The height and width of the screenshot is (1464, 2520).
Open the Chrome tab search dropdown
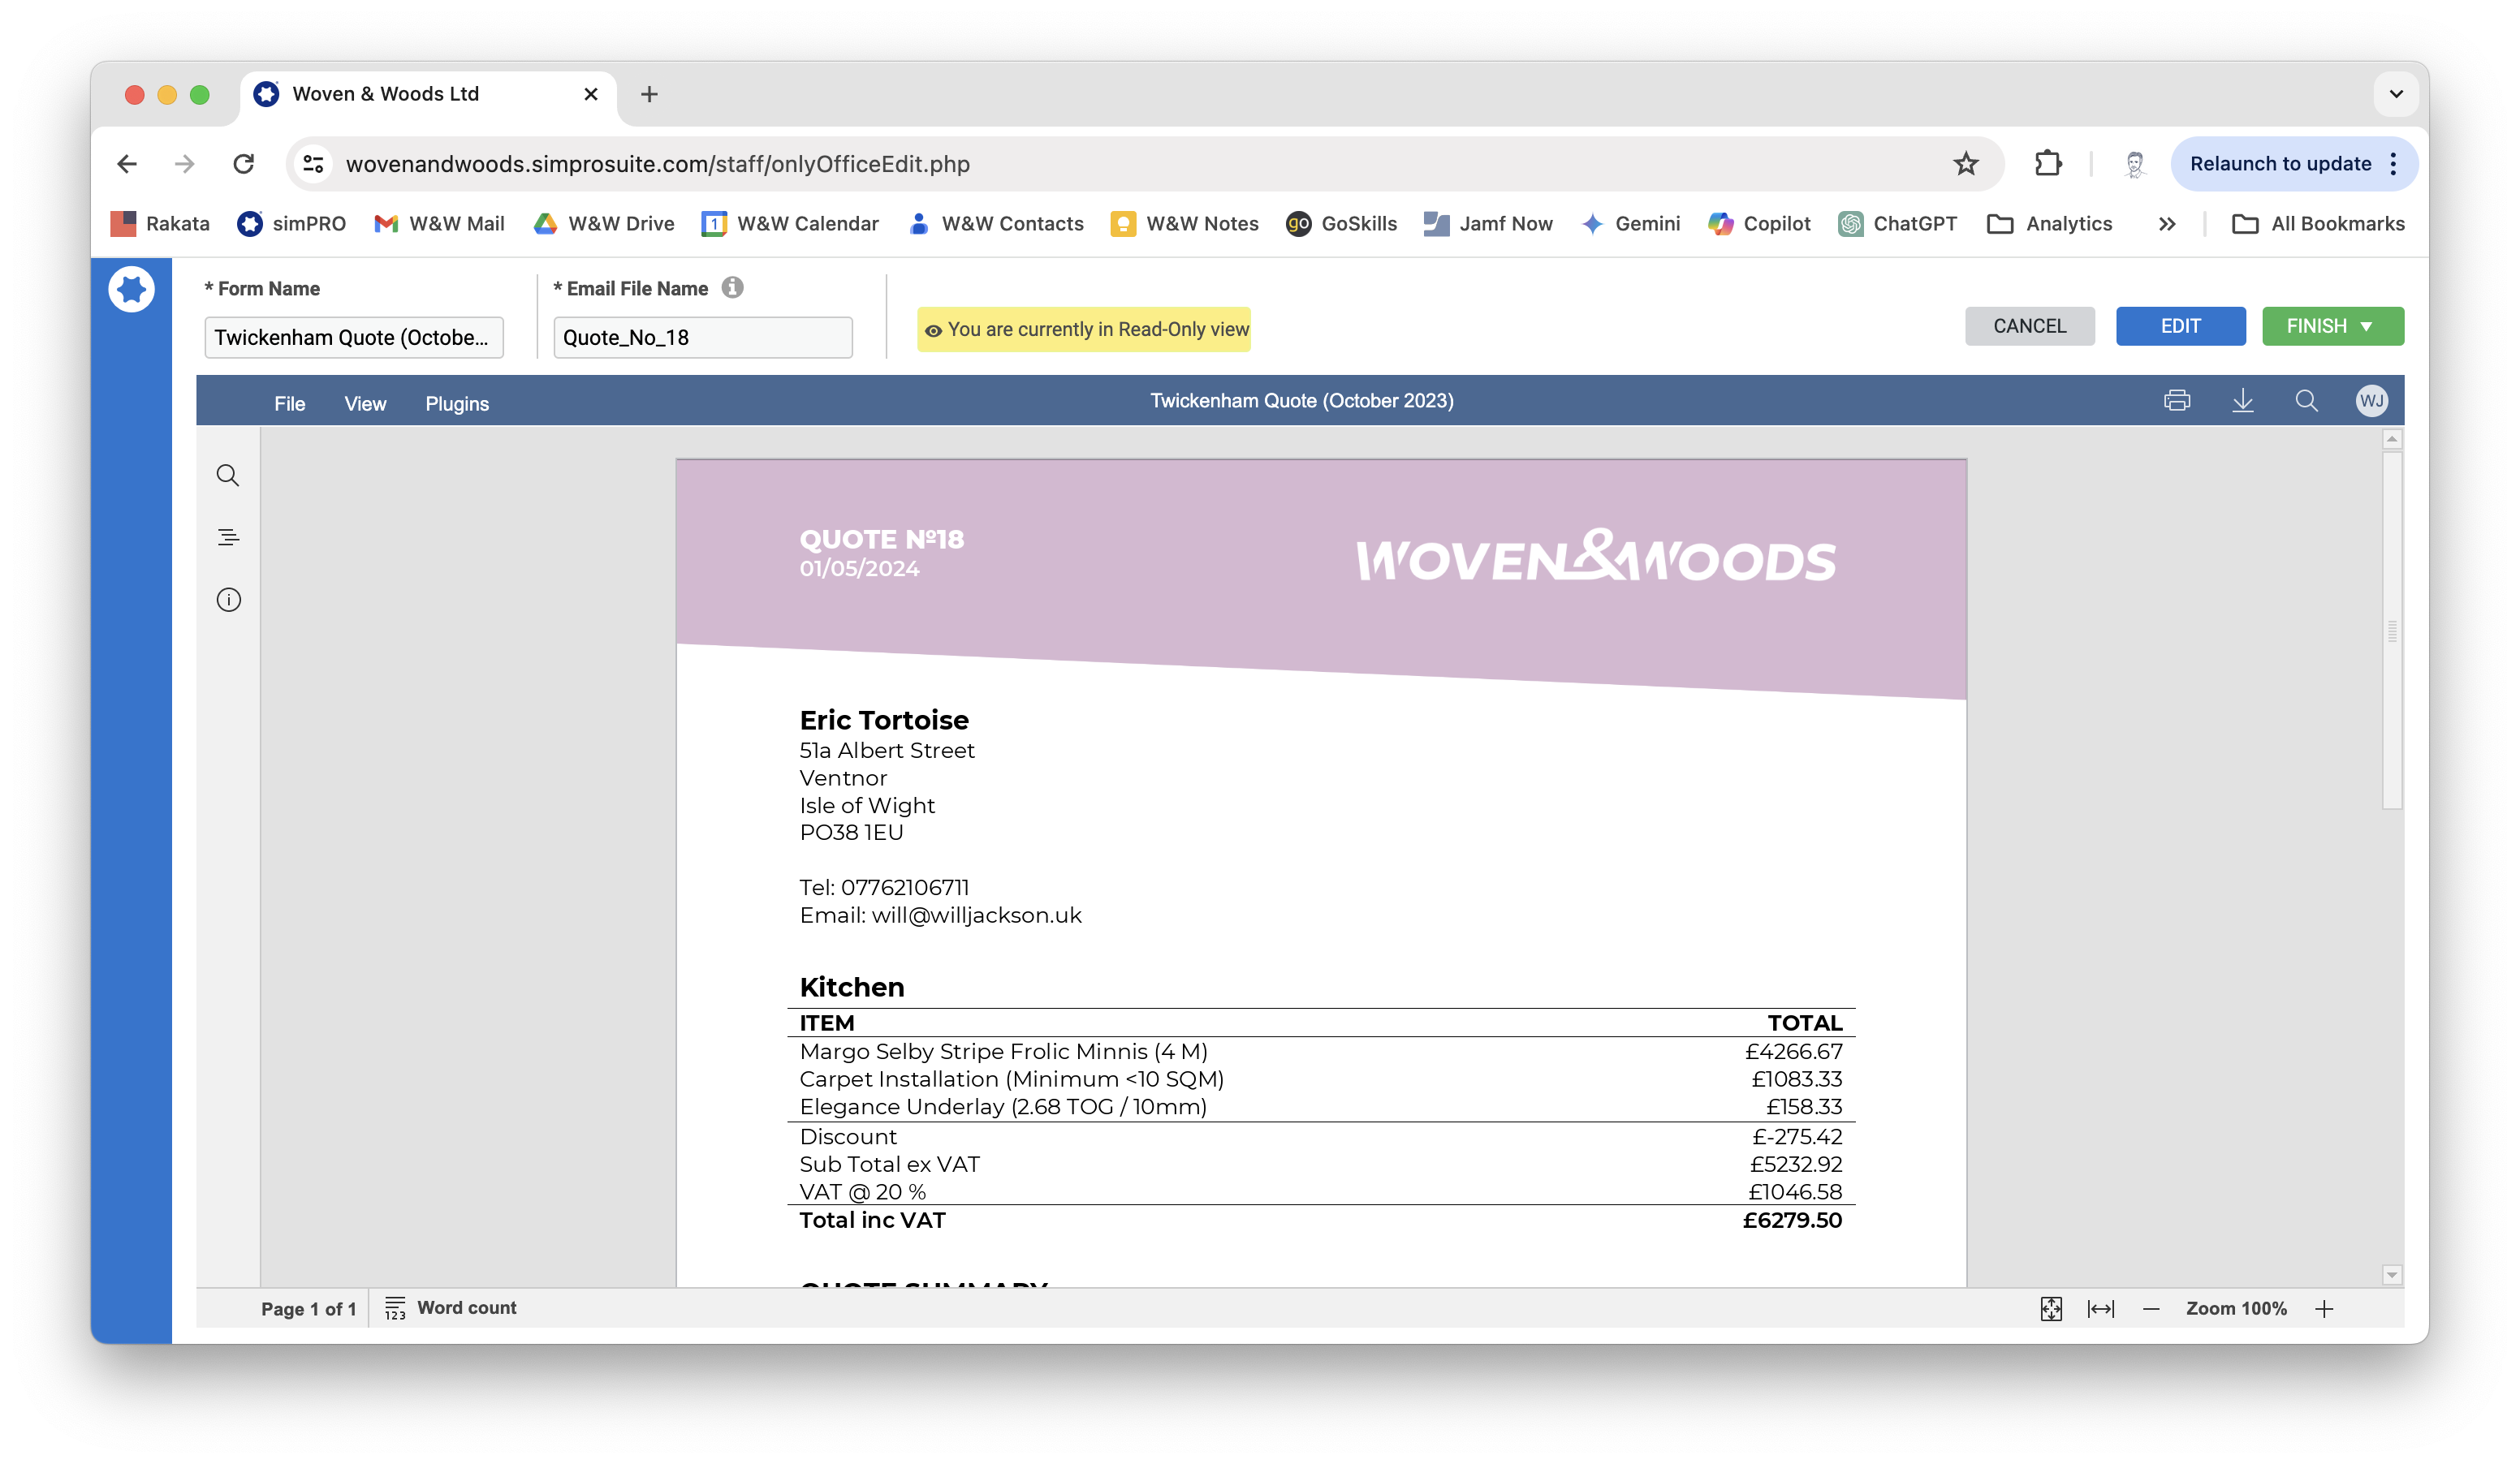[2395, 94]
